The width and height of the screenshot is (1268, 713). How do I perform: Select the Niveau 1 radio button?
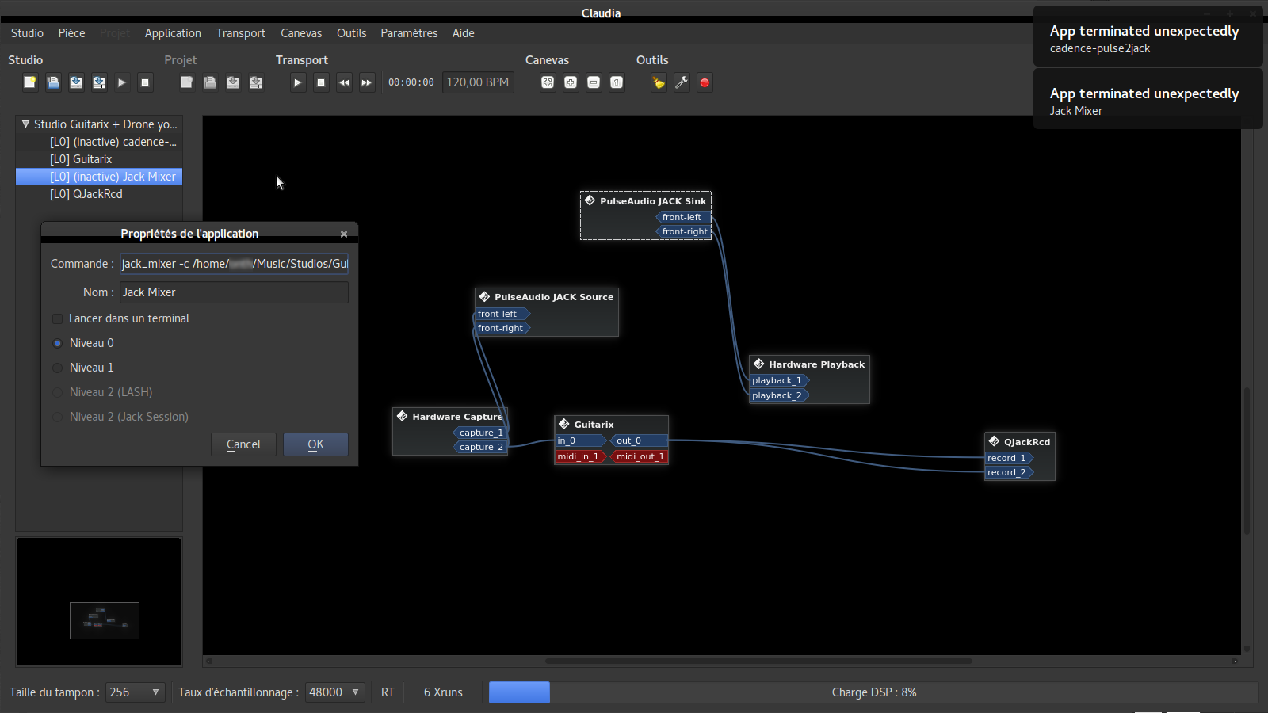coord(58,368)
